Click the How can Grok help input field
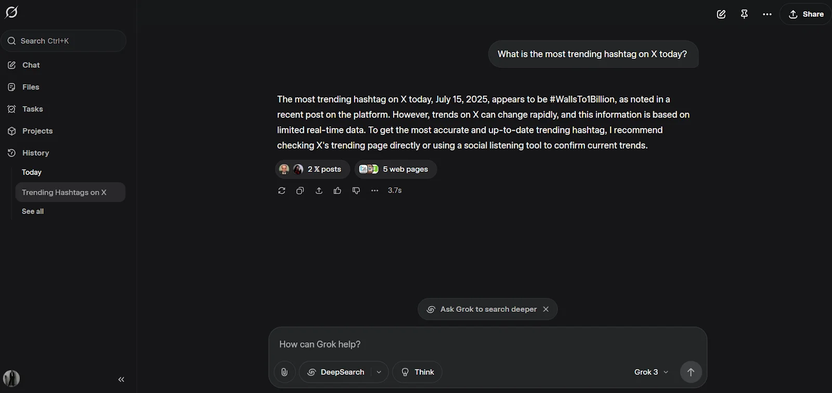Screen dimensions: 832x393 pyautogui.click(x=487, y=344)
